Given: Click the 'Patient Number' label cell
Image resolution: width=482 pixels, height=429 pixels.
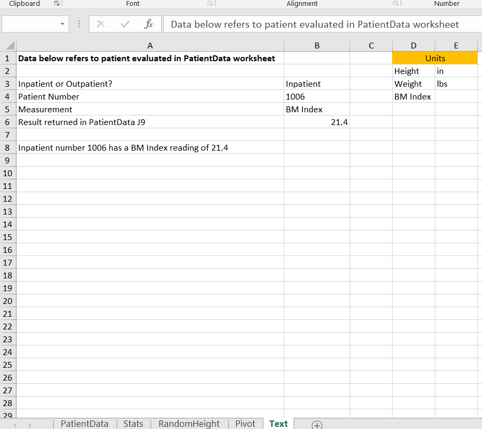Looking at the screenshot, I should point(150,96).
